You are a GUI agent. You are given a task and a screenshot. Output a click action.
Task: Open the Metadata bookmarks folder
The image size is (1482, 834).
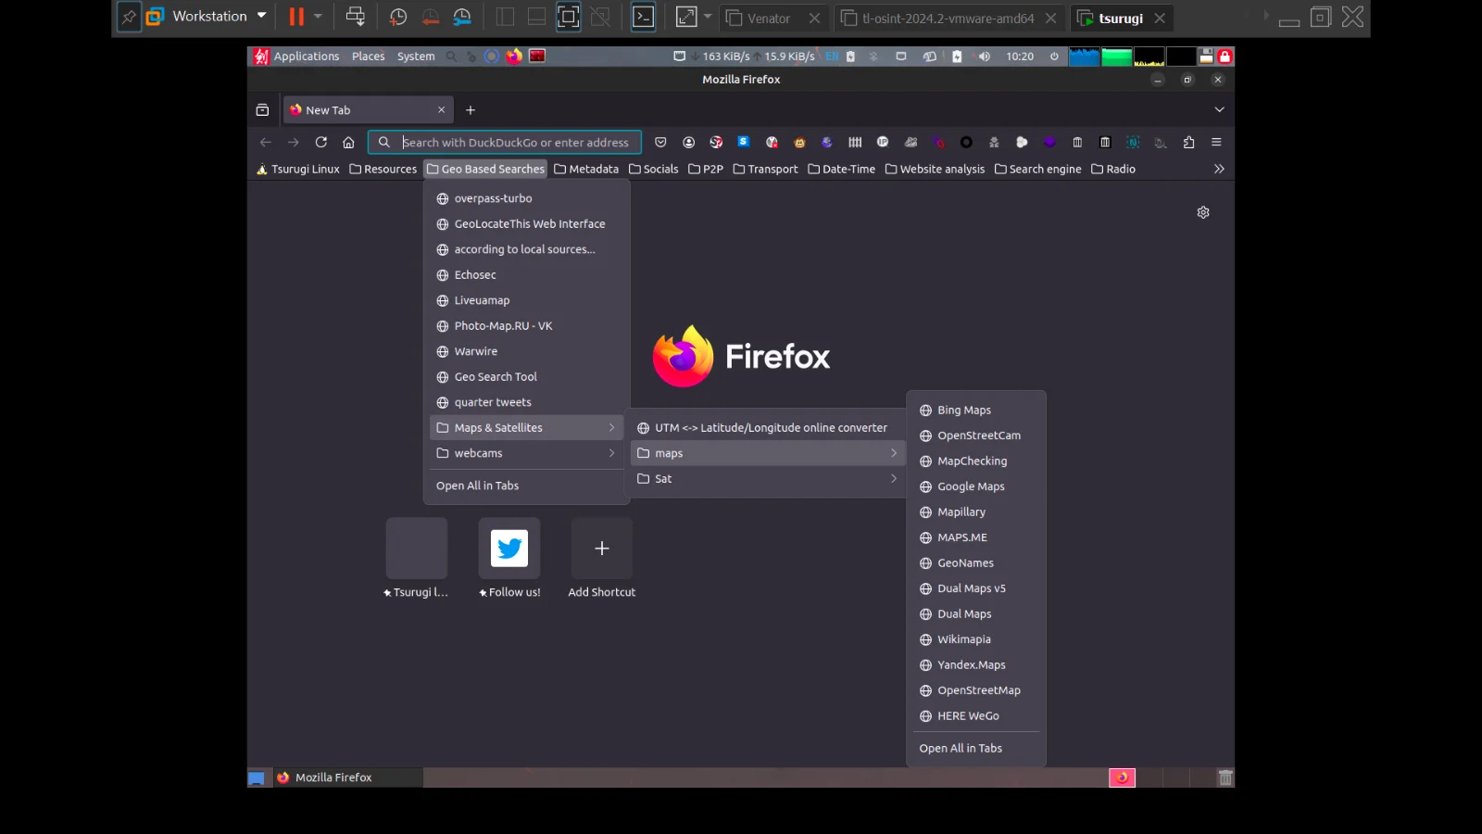click(586, 170)
